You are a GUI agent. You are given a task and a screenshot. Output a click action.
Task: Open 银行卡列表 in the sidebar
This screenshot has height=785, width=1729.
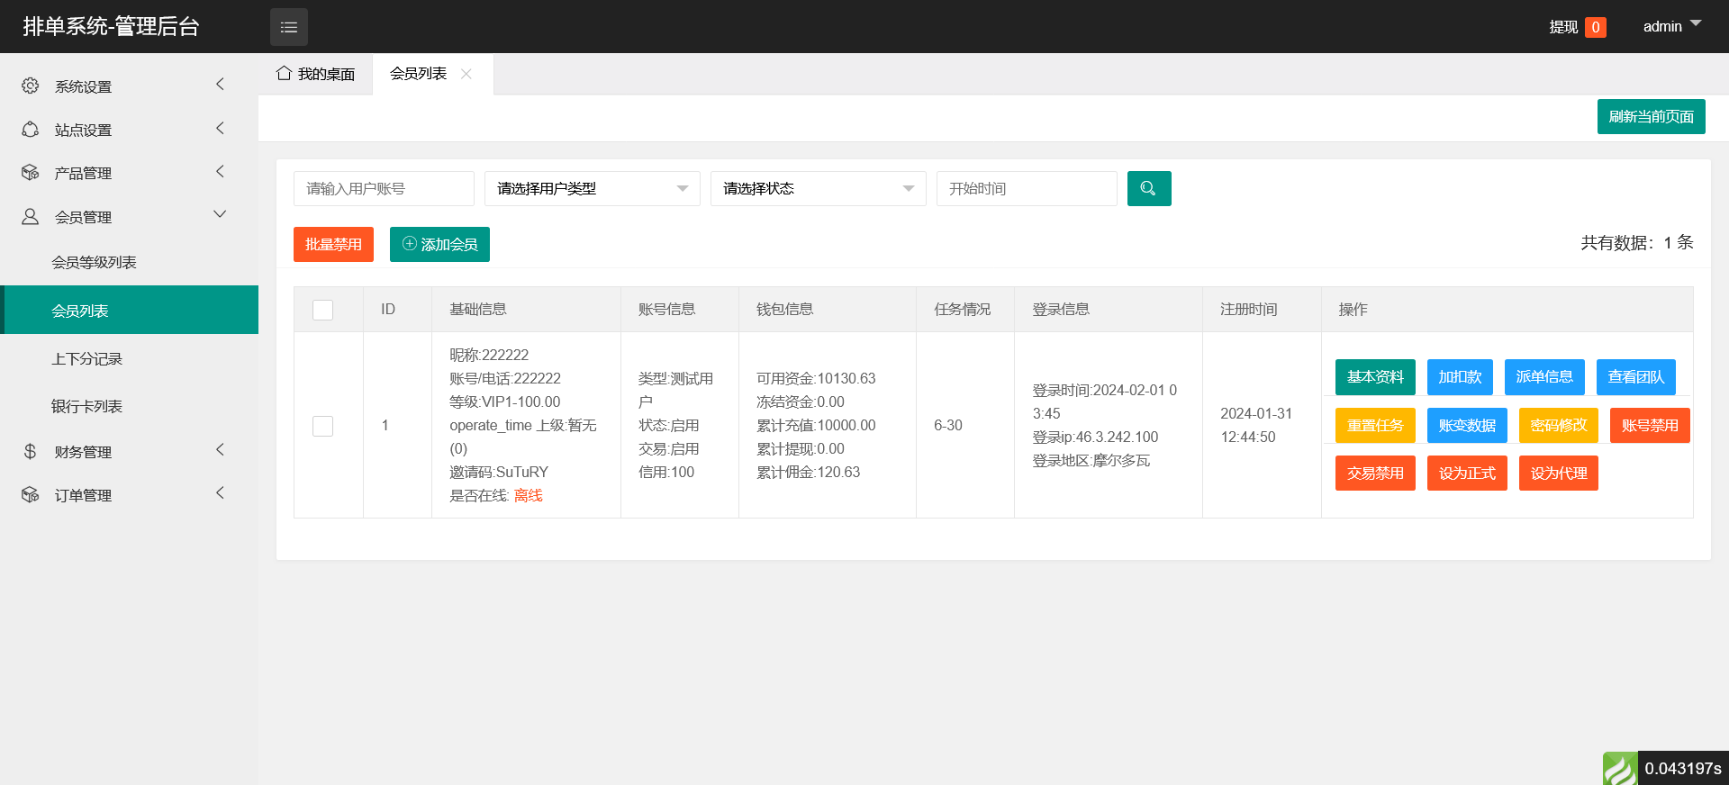tap(86, 406)
